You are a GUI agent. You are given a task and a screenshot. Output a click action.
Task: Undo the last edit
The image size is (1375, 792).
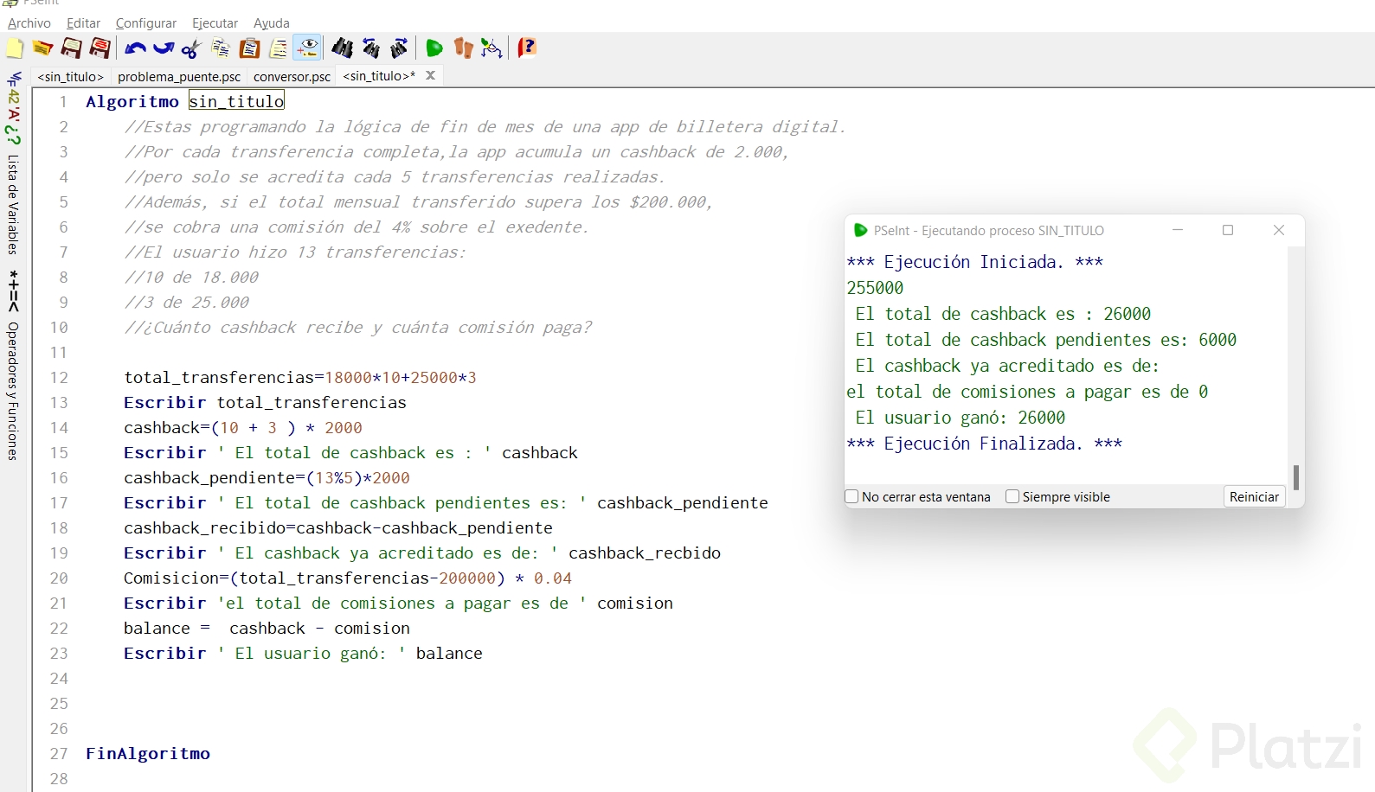tap(135, 48)
